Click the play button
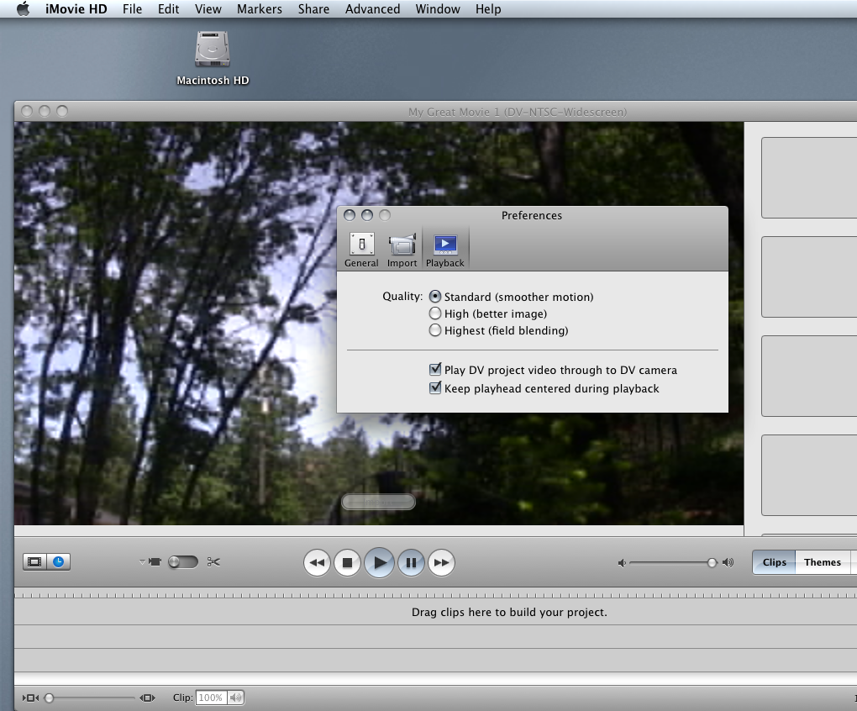This screenshot has height=711, width=857. point(379,562)
